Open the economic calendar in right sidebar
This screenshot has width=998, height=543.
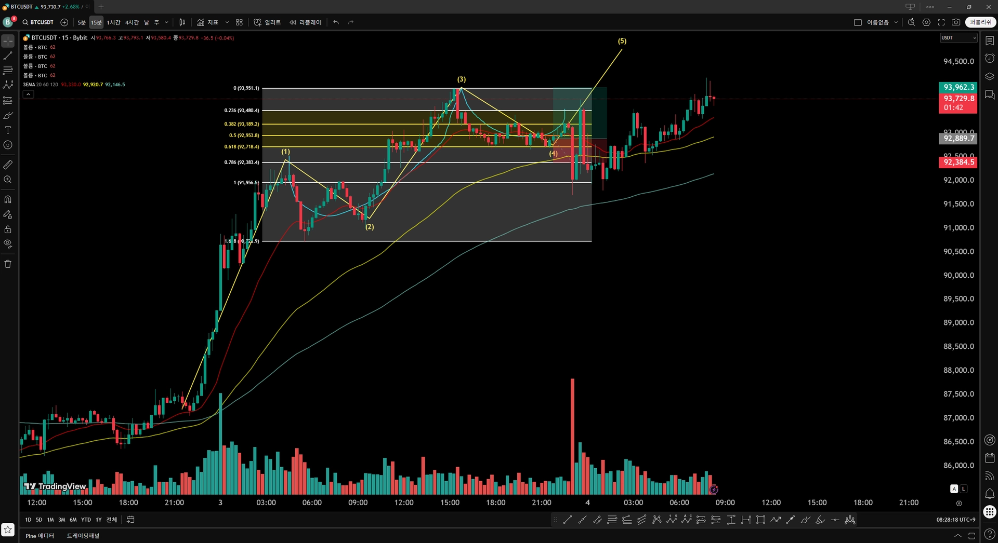point(990,458)
